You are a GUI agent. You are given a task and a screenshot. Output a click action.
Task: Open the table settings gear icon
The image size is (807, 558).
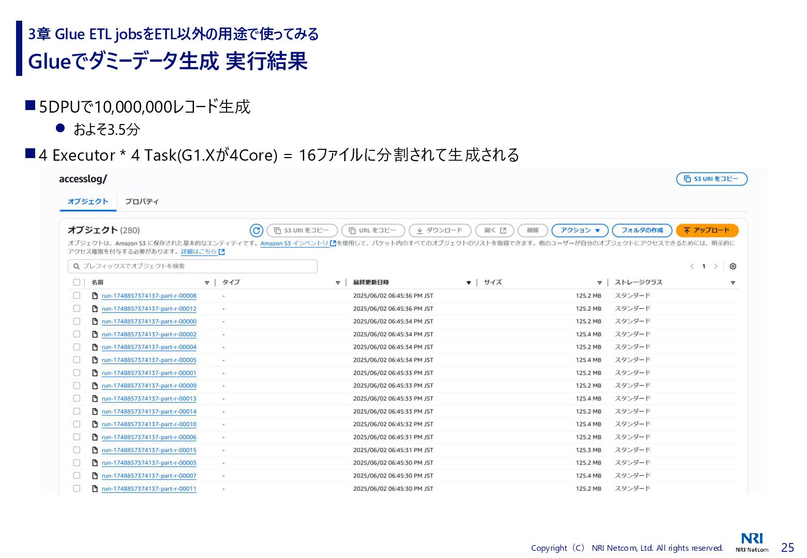(x=733, y=266)
